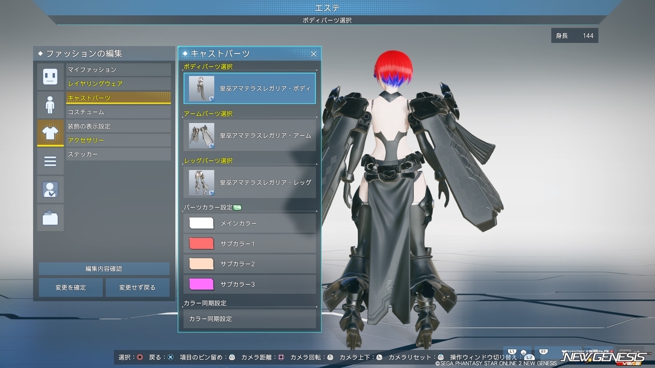This screenshot has height=368, width=655.
Task: Click the button icon for カメラリセット
Action: pyautogui.click(x=441, y=358)
